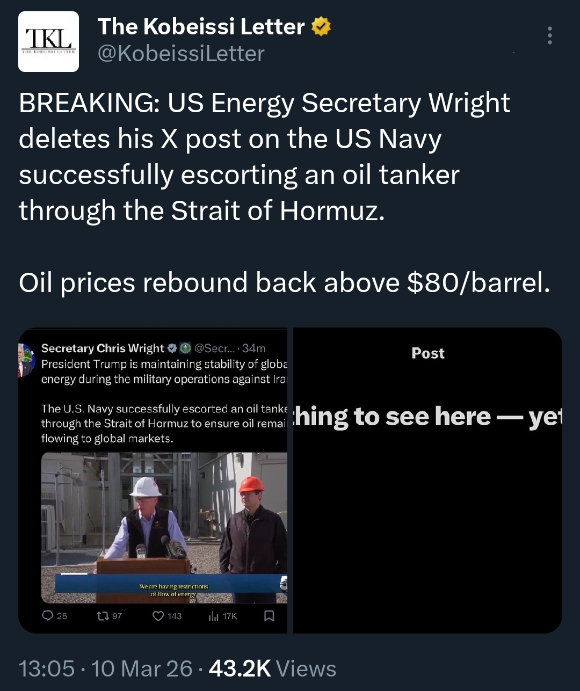This screenshot has height=691, width=580.
Task: Tap the 43.2K Views count
Action: coord(272,669)
